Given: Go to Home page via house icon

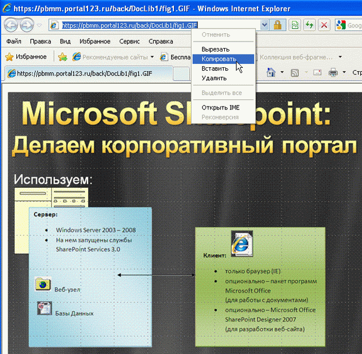Looking at the screenshot, I should [271, 73].
